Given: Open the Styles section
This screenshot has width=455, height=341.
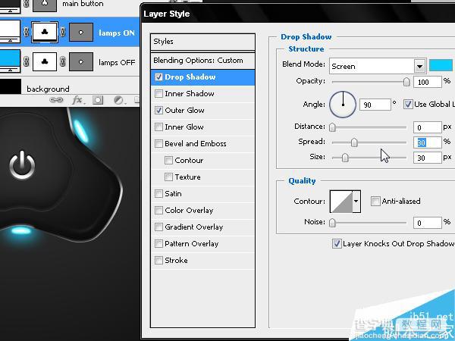Looking at the screenshot, I should [x=202, y=42].
